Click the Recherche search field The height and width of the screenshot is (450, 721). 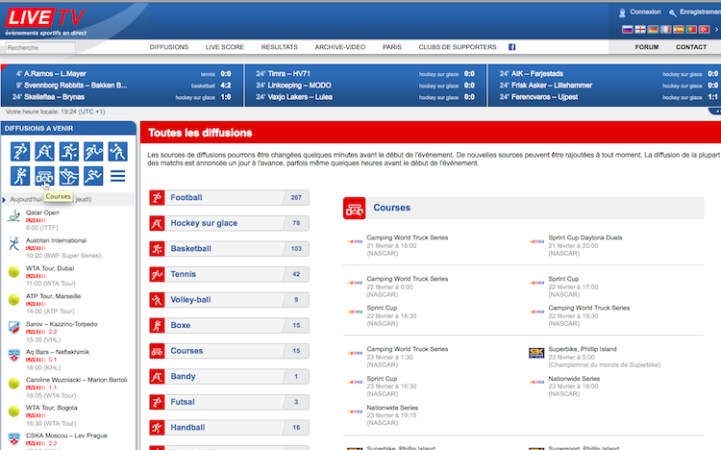[x=40, y=47]
